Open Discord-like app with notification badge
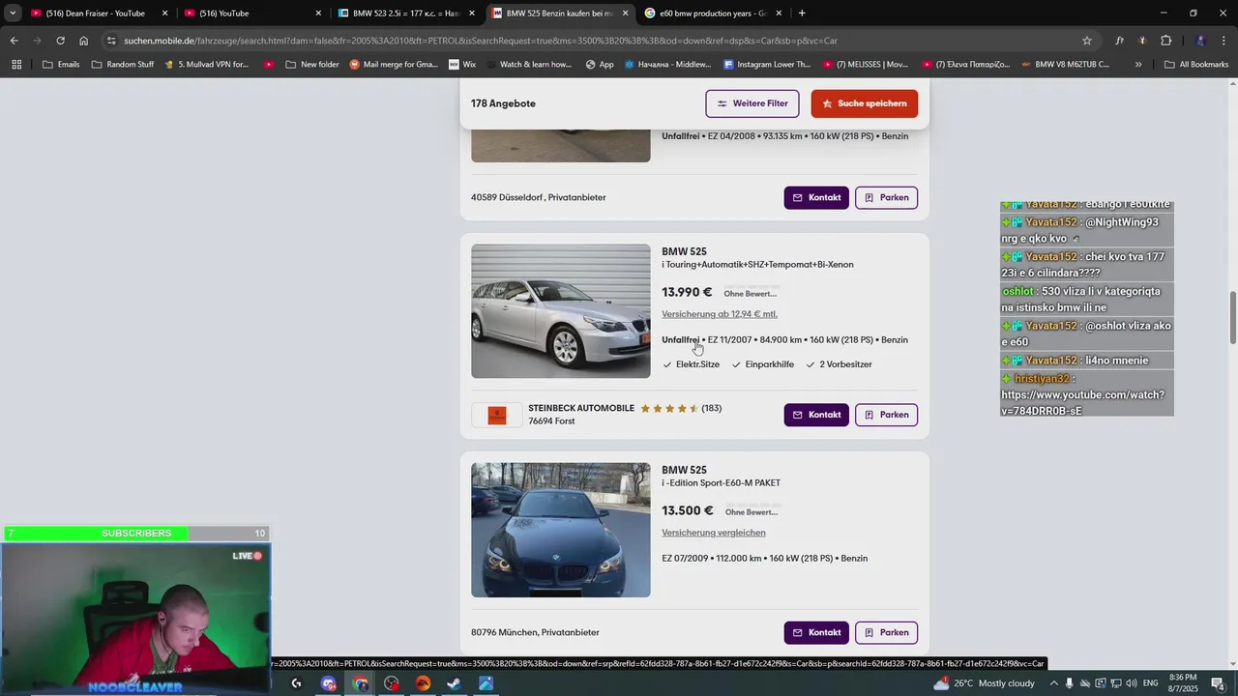 click(329, 683)
